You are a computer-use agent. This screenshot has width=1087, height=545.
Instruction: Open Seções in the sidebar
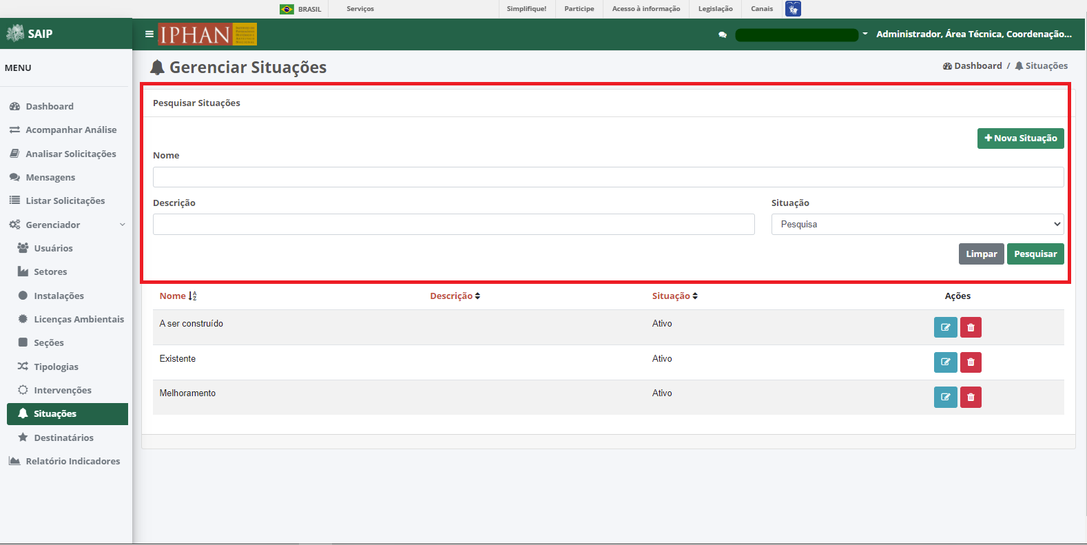click(x=48, y=342)
